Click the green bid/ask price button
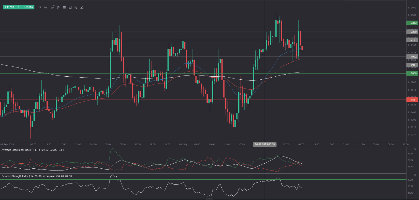419x200 pixels. [19, 7]
